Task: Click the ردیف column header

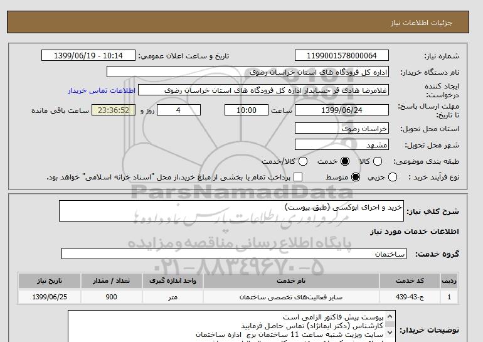Action: tap(449, 281)
